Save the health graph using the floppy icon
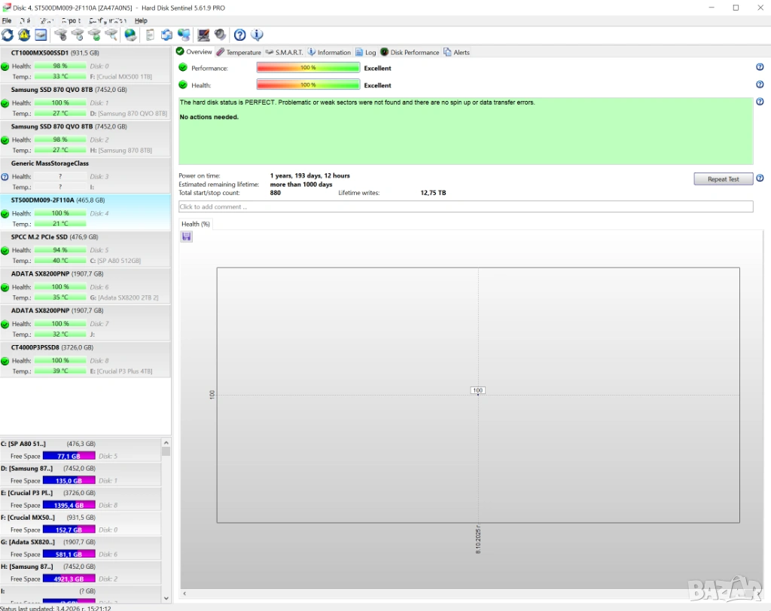 [x=187, y=237]
